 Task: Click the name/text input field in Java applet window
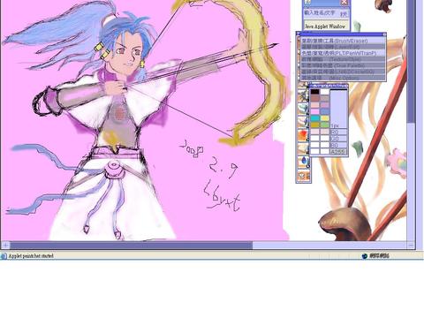pyautogui.click(x=321, y=13)
